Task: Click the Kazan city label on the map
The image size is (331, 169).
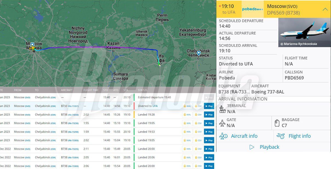Action: [x=114, y=45]
